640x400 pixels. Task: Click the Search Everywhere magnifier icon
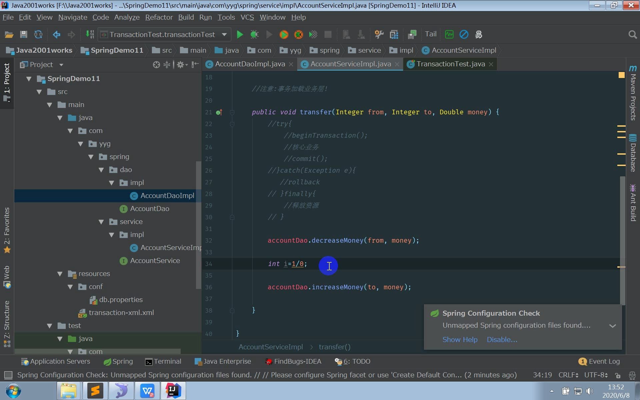click(x=632, y=34)
